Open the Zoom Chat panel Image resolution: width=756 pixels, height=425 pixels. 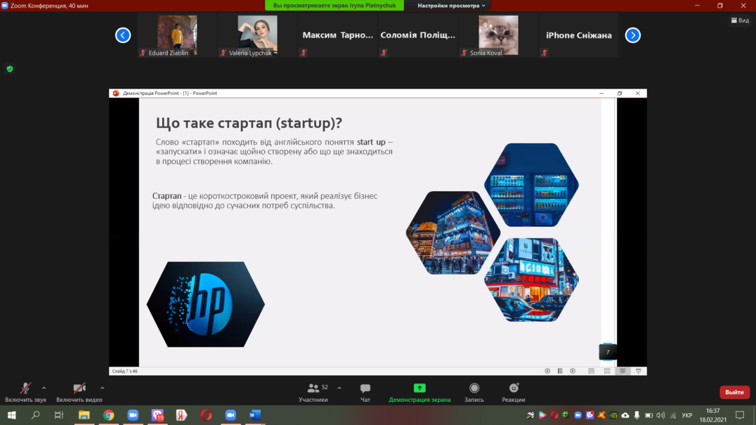(x=365, y=393)
